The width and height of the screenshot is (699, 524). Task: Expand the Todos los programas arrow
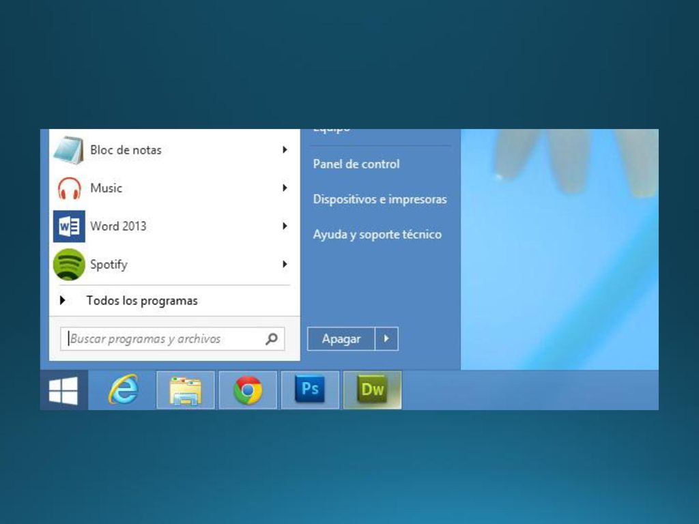[62, 301]
